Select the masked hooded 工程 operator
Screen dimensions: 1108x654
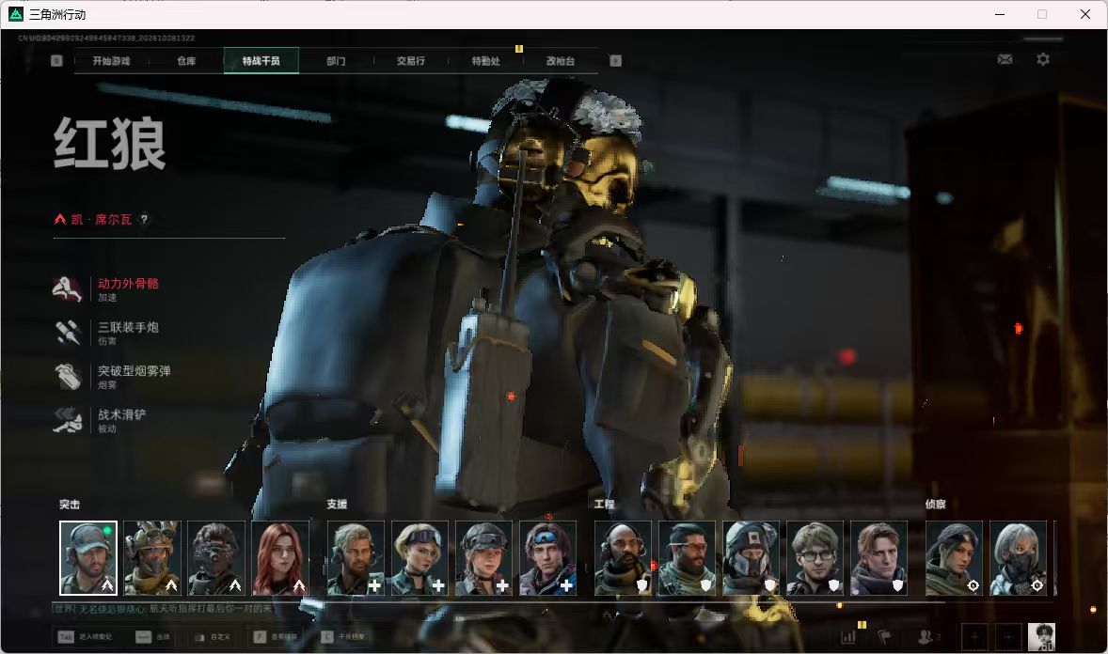pos(751,558)
